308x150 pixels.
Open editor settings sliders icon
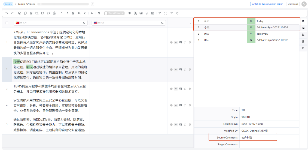[x=160, y=13]
